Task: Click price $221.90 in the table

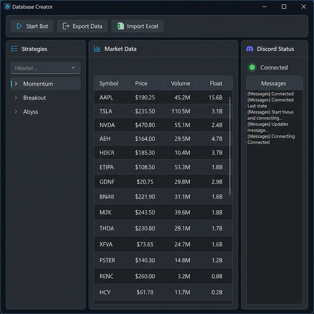Action: point(145,197)
